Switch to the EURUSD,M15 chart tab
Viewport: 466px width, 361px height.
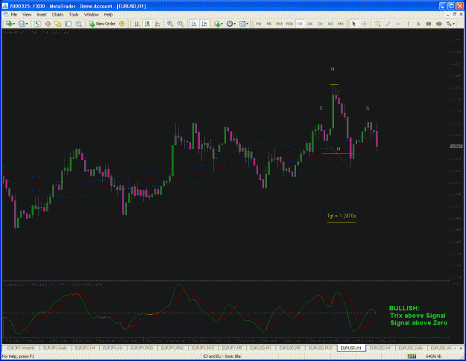tap(321, 348)
